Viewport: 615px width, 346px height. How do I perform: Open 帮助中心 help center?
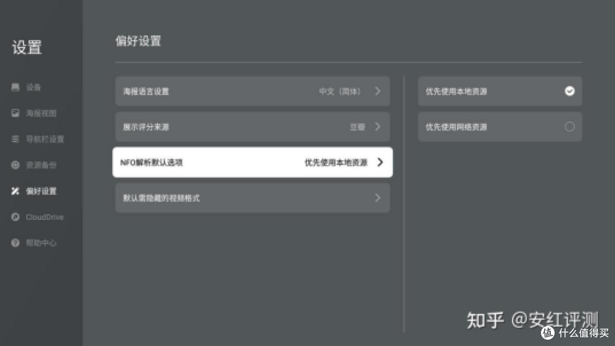[41, 243]
